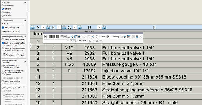The width and height of the screenshot is (202, 105).
Task: Select Flattened BOM type
Action: pyautogui.click(x=3, y=16)
